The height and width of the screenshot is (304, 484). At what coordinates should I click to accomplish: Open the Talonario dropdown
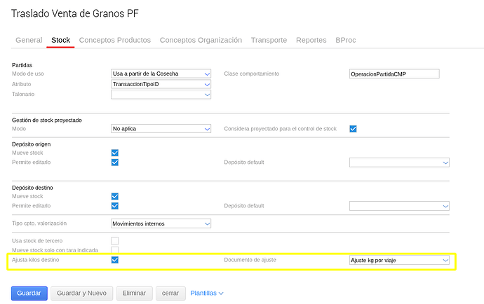click(161, 95)
